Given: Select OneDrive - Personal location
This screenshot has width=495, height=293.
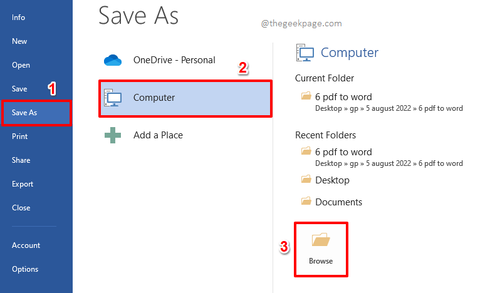Looking at the screenshot, I should click(x=174, y=60).
